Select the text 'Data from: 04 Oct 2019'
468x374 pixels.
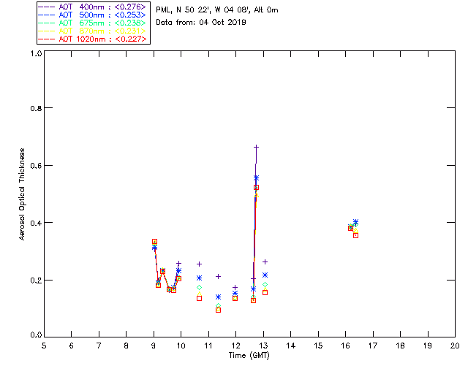pos(201,22)
